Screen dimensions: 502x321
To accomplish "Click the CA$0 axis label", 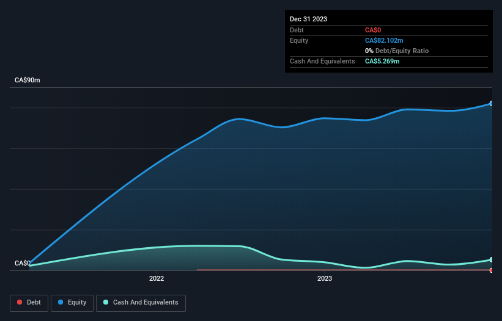I will (x=23, y=263).
